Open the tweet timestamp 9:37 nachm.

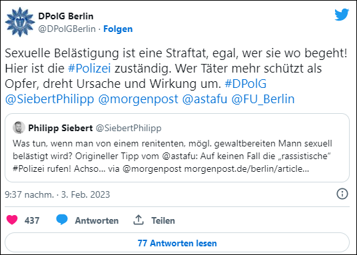[x=29, y=194]
